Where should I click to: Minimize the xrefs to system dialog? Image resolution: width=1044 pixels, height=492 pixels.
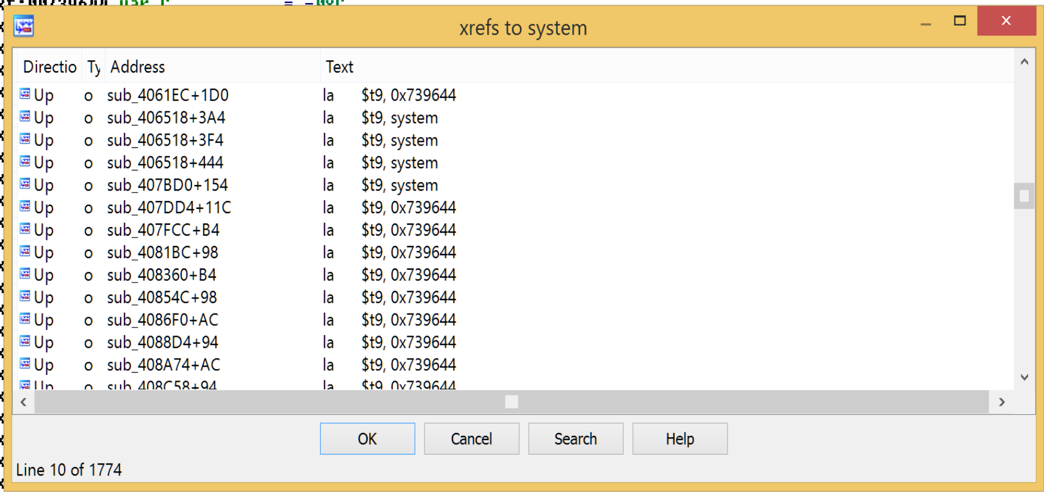tap(926, 23)
